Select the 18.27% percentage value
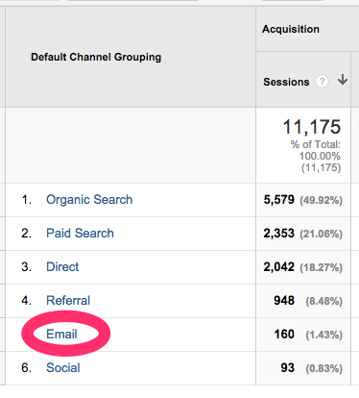Image resolution: width=359 pixels, height=398 pixels. (x=321, y=267)
